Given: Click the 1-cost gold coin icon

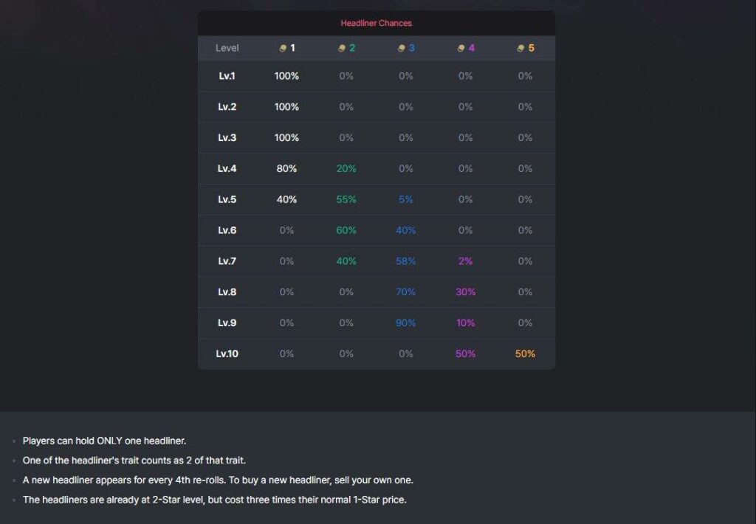Looking at the screenshot, I should click(x=283, y=48).
